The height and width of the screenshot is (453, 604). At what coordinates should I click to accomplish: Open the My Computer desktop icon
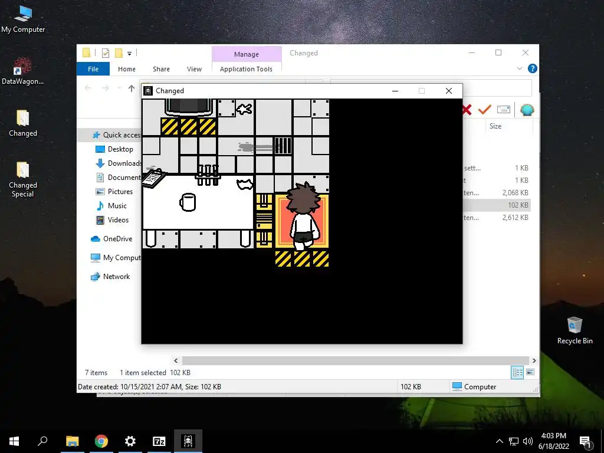(x=23, y=19)
